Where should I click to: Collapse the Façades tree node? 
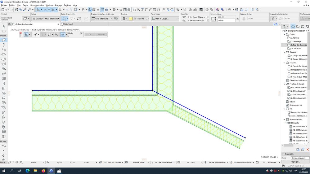tap(285, 63)
